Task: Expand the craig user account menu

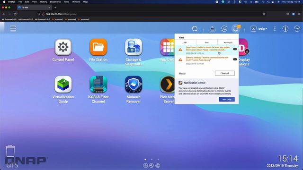Action: click(x=259, y=29)
